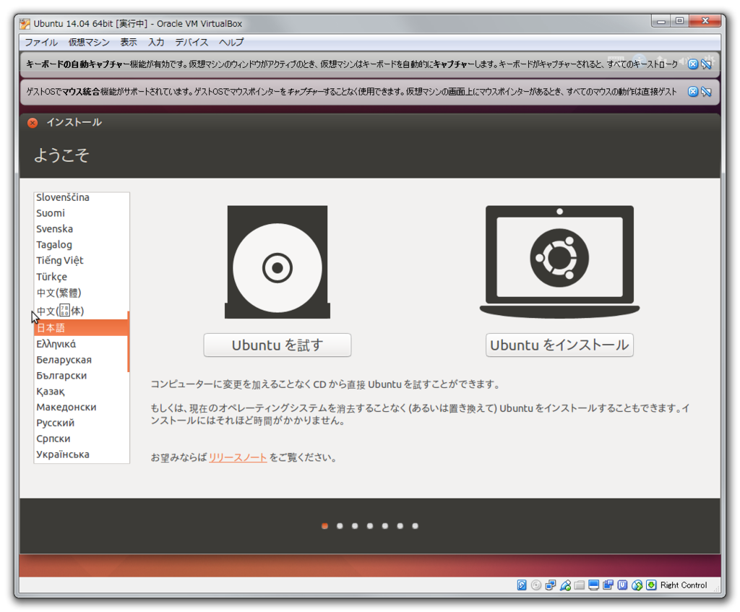Select Беларуская in the language list

pyautogui.click(x=81, y=360)
